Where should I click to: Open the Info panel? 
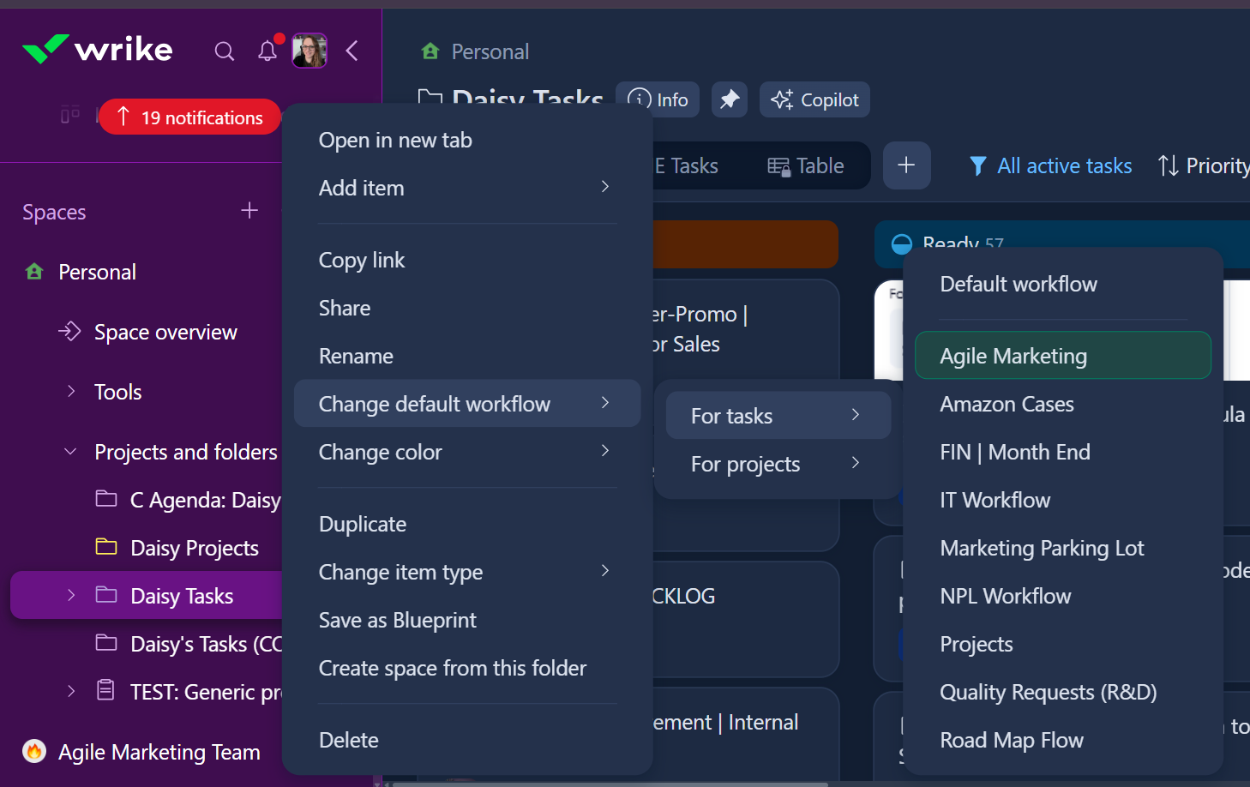[658, 99]
